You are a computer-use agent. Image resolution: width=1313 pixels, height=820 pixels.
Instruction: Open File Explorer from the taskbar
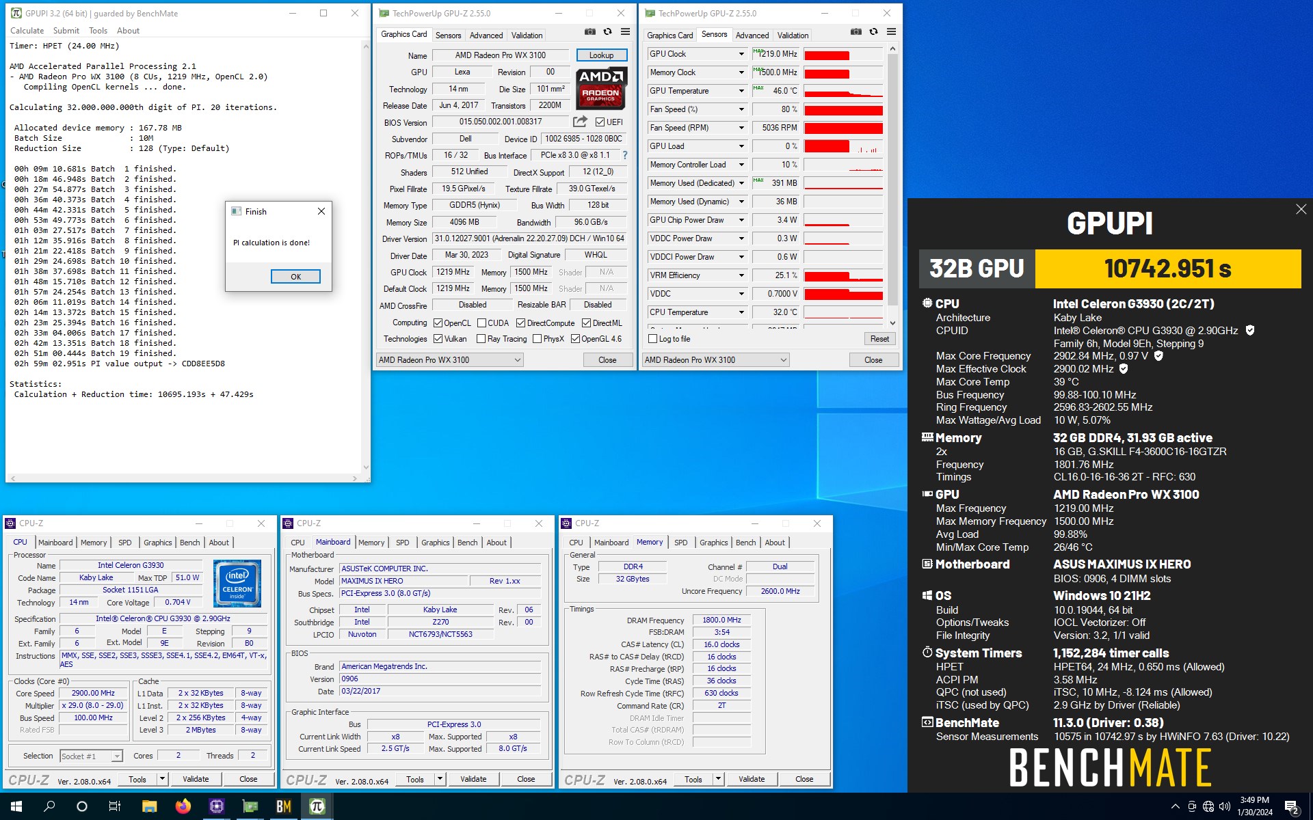pos(149,806)
